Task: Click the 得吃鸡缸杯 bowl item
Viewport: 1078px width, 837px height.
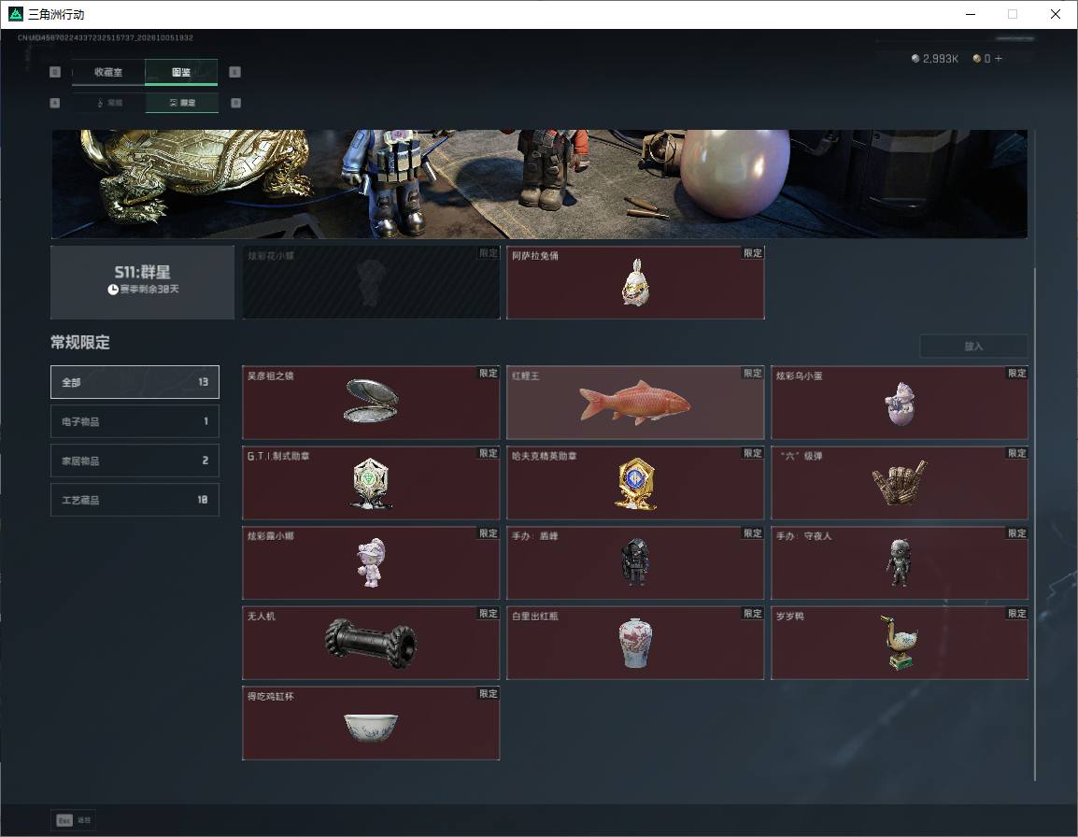Action: coord(371,723)
